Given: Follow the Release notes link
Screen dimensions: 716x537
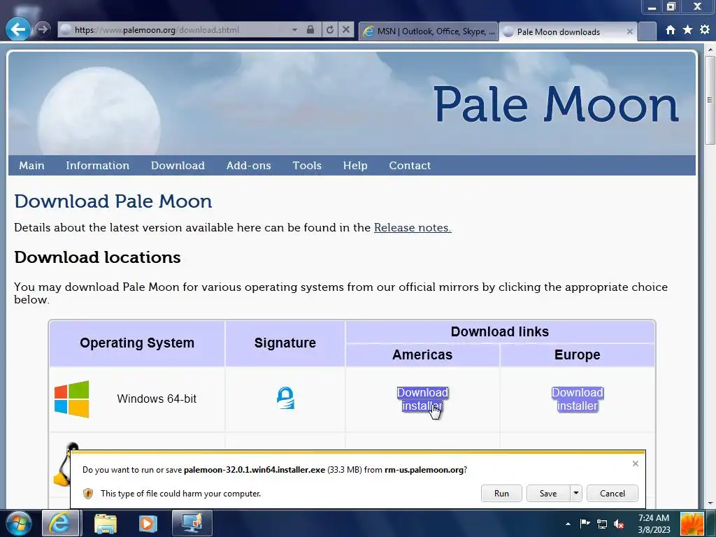Looking at the screenshot, I should [413, 227].
